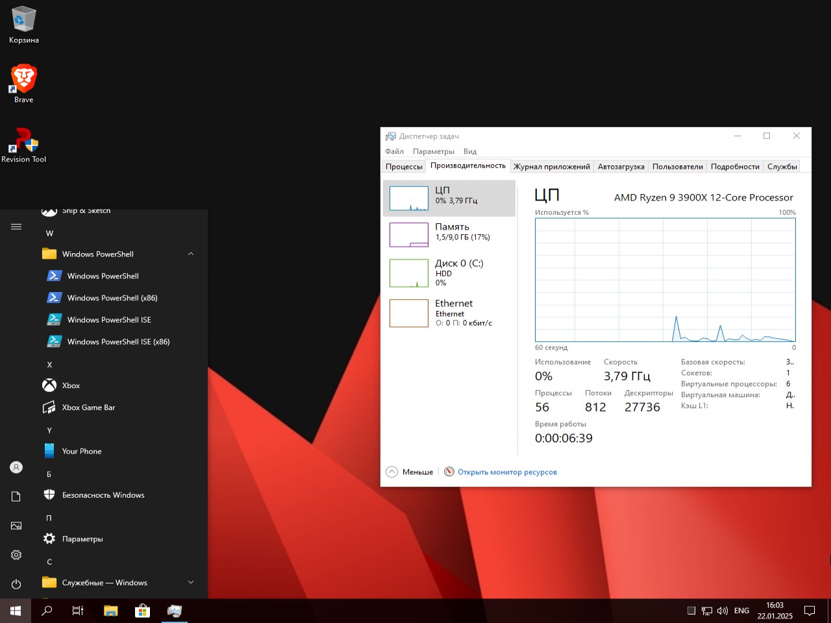The height and width of the screenshot is (623, 831).
Task: Select Task Manager taskbar icon
Action: (x=174, y=611)
